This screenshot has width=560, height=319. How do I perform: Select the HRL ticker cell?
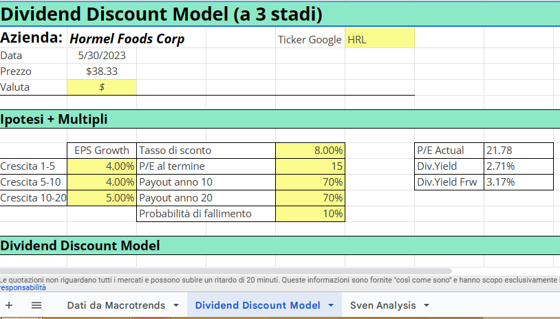380,38
